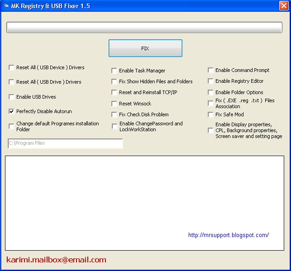Click inside the white output log area
Viewport: 291px width, 271px height.
pyautogui.click(x=144, y=203)
